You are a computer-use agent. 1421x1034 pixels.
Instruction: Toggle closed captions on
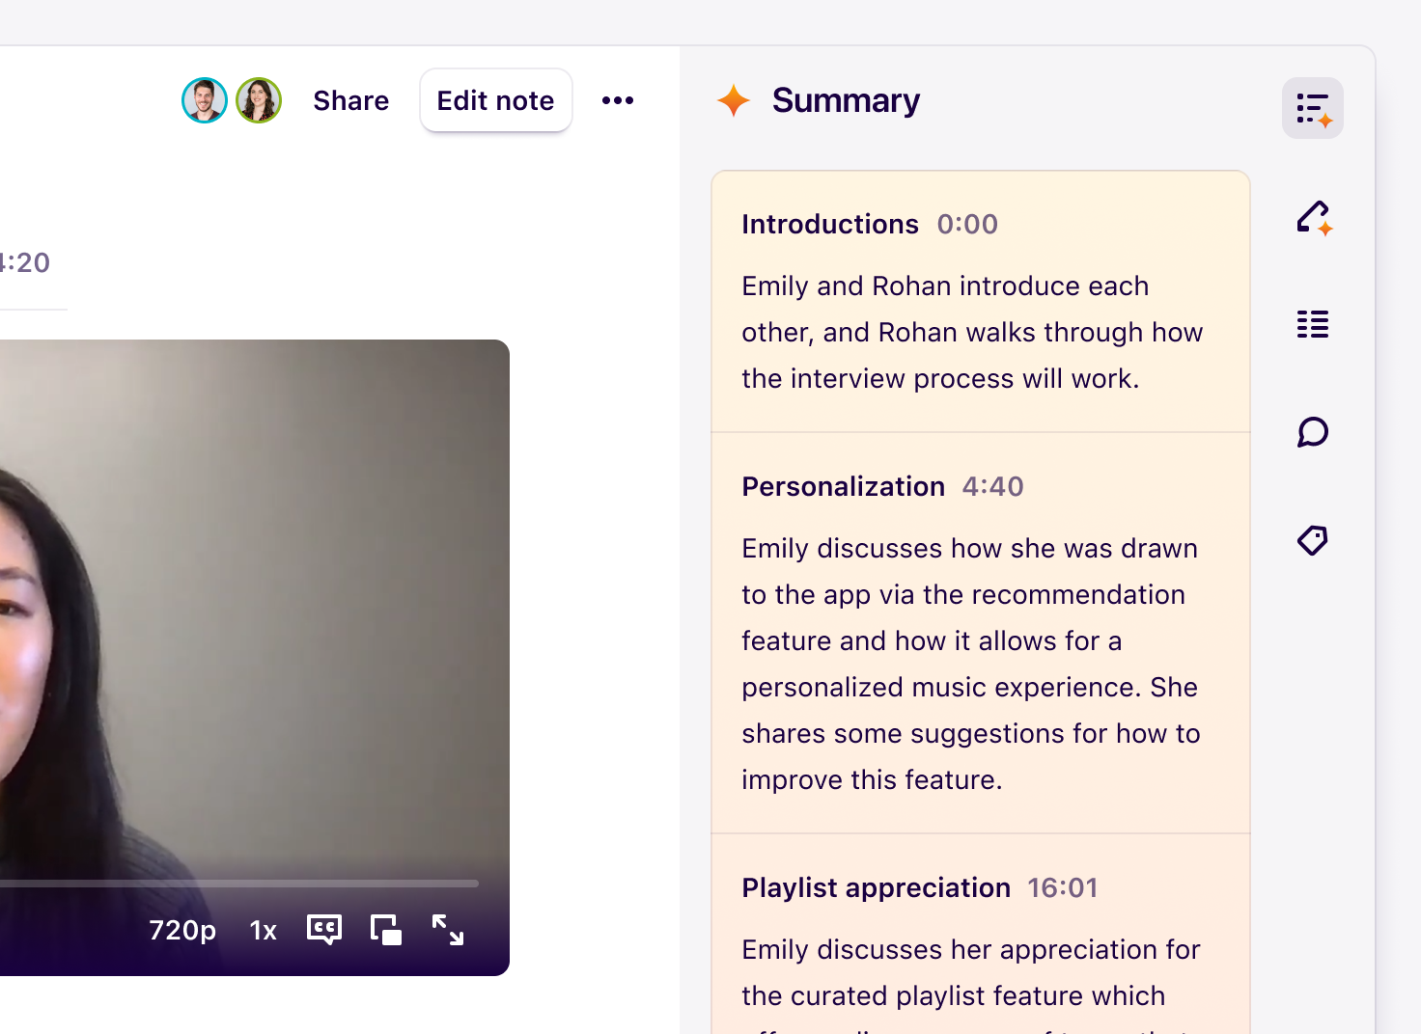323,929
